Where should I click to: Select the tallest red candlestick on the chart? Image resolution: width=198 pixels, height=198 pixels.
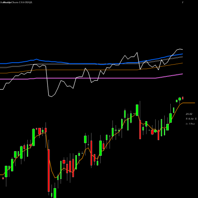(49, 170)
